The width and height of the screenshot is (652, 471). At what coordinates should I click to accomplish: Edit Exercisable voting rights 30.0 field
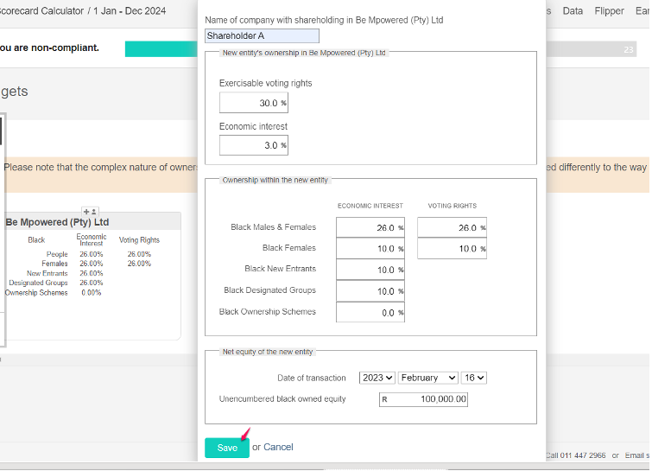pos(254,103)
